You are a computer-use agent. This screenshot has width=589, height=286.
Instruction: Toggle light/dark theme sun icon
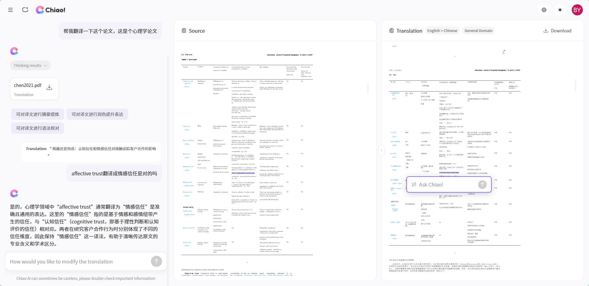click(x=560, y=10)
